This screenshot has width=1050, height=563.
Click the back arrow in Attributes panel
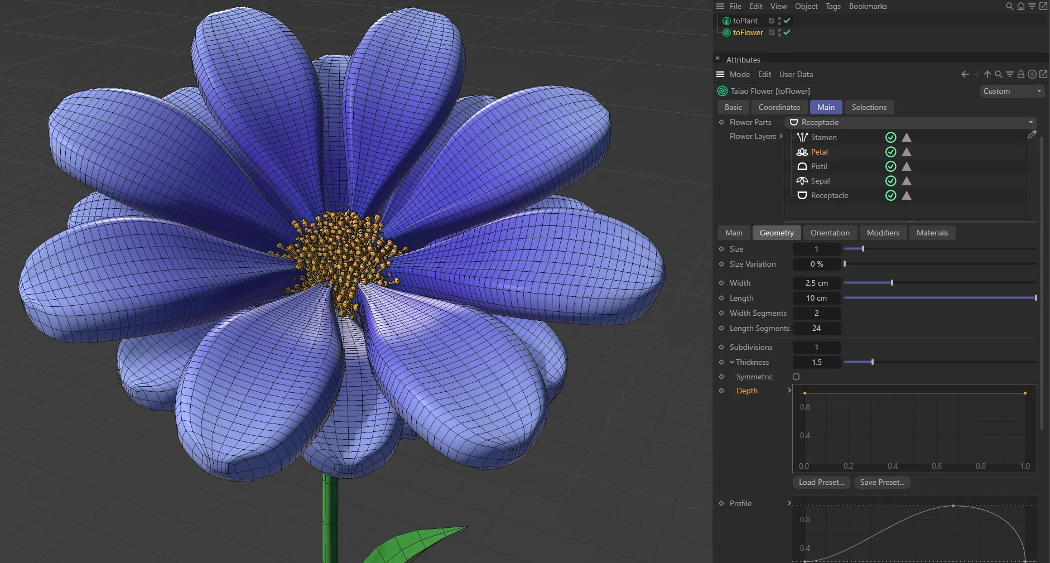click(x=965, y=74)
